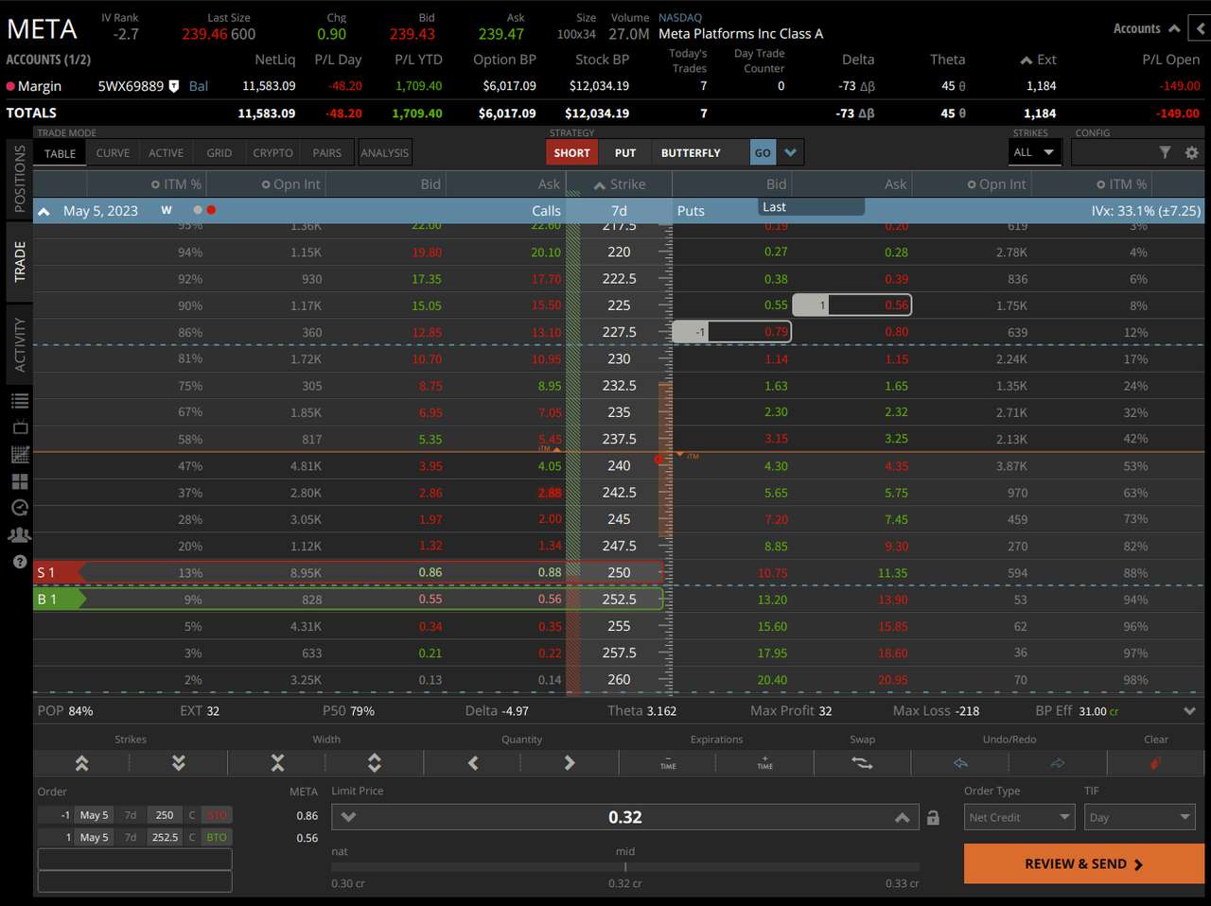The width and height of the screenshot is (1211, 906).
Task: Open the chart grid icon in sidebar
Action: click(20, 454)
